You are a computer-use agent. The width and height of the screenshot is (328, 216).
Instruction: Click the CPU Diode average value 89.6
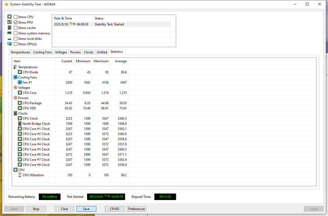123,72
